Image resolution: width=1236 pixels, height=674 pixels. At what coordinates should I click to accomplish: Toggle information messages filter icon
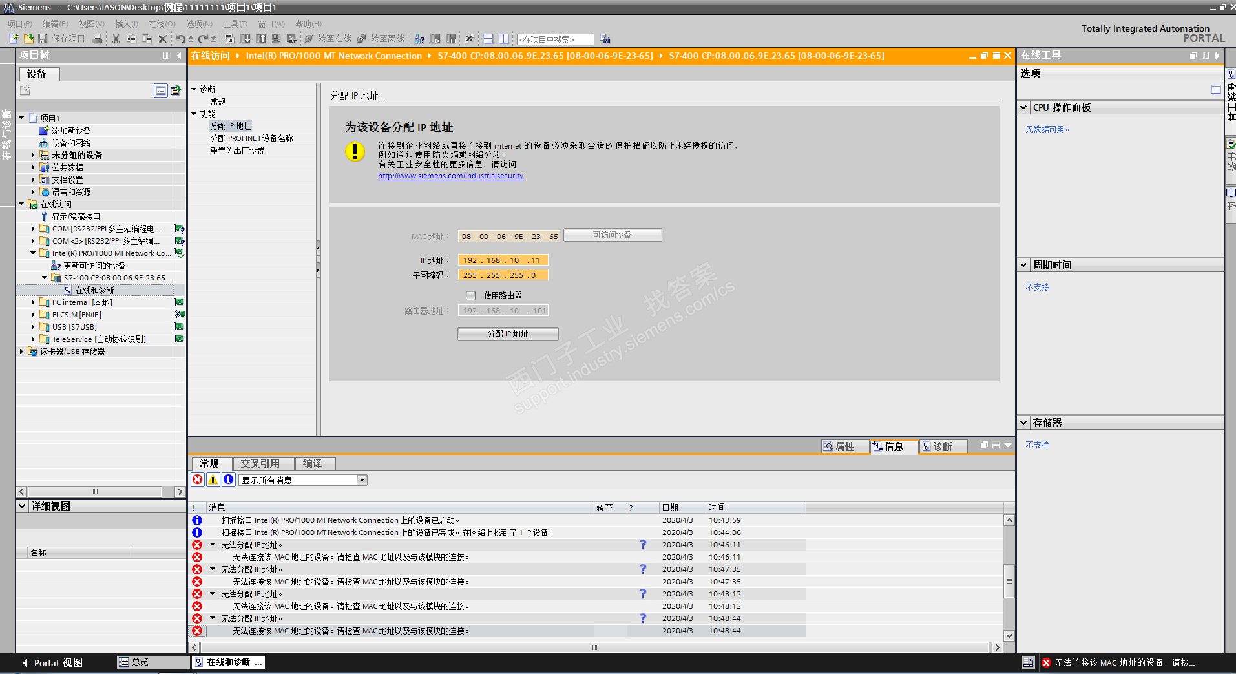228,479
